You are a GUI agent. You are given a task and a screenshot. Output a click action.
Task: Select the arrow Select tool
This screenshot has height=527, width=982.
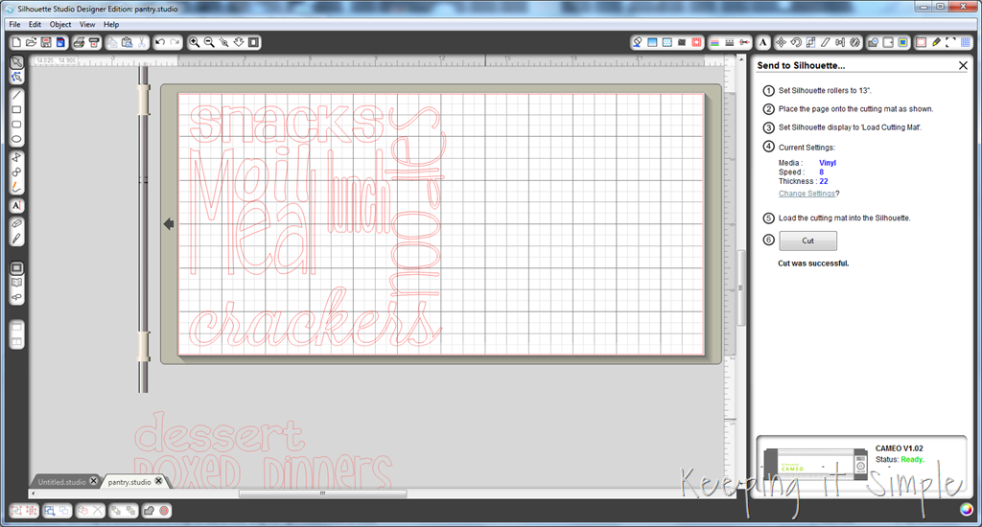click(x=17, y=62)
